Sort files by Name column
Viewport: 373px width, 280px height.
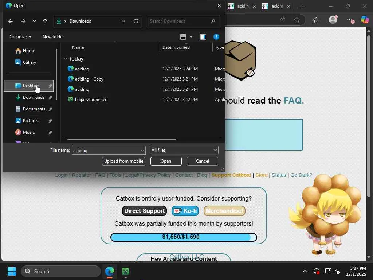[x=78, y=47]
